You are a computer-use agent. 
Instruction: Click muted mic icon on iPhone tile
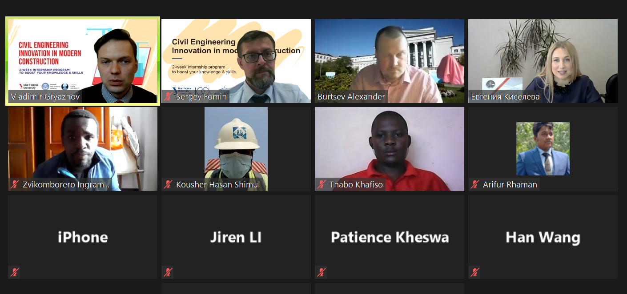point(14,272)
